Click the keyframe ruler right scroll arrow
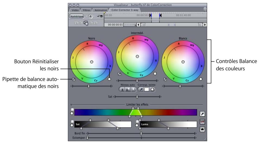 pos(205,25)
